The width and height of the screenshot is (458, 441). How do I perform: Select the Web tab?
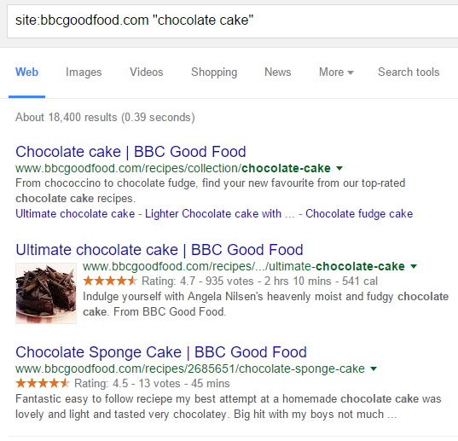tap(27, 73)
